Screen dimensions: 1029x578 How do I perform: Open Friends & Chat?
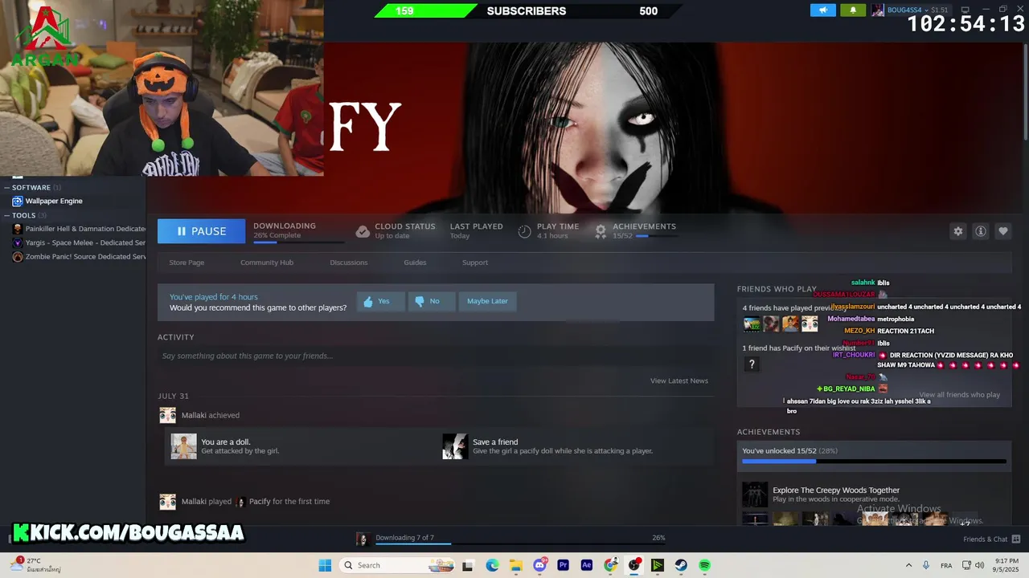coord(992,539)
